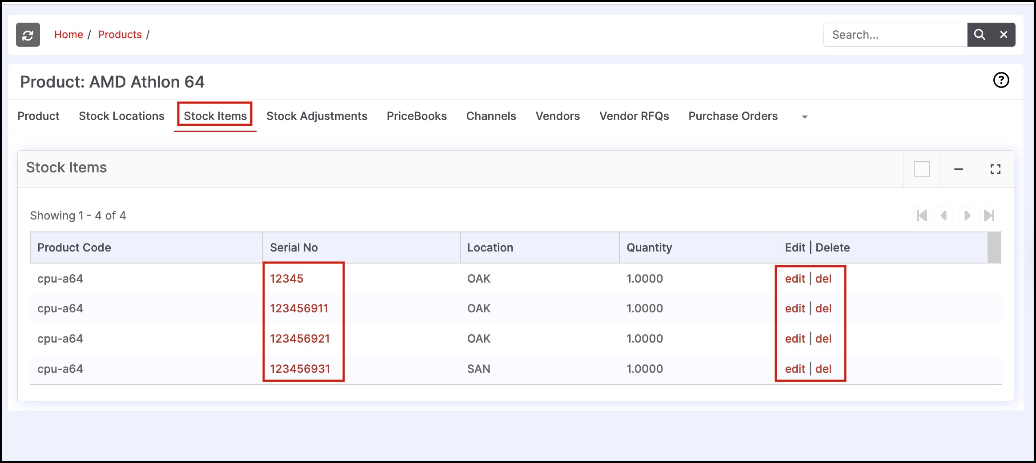The image size is (1036, 463).
Task: Click the 'Product: AMD Athlon 64' title
Action: (x=112, y=82)
